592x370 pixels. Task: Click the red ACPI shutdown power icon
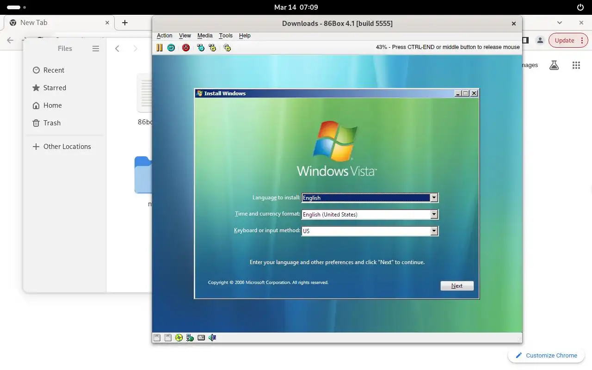tap(186, 47)
